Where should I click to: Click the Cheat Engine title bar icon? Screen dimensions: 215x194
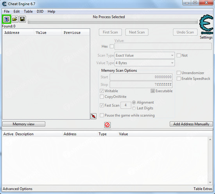[4, 4]
